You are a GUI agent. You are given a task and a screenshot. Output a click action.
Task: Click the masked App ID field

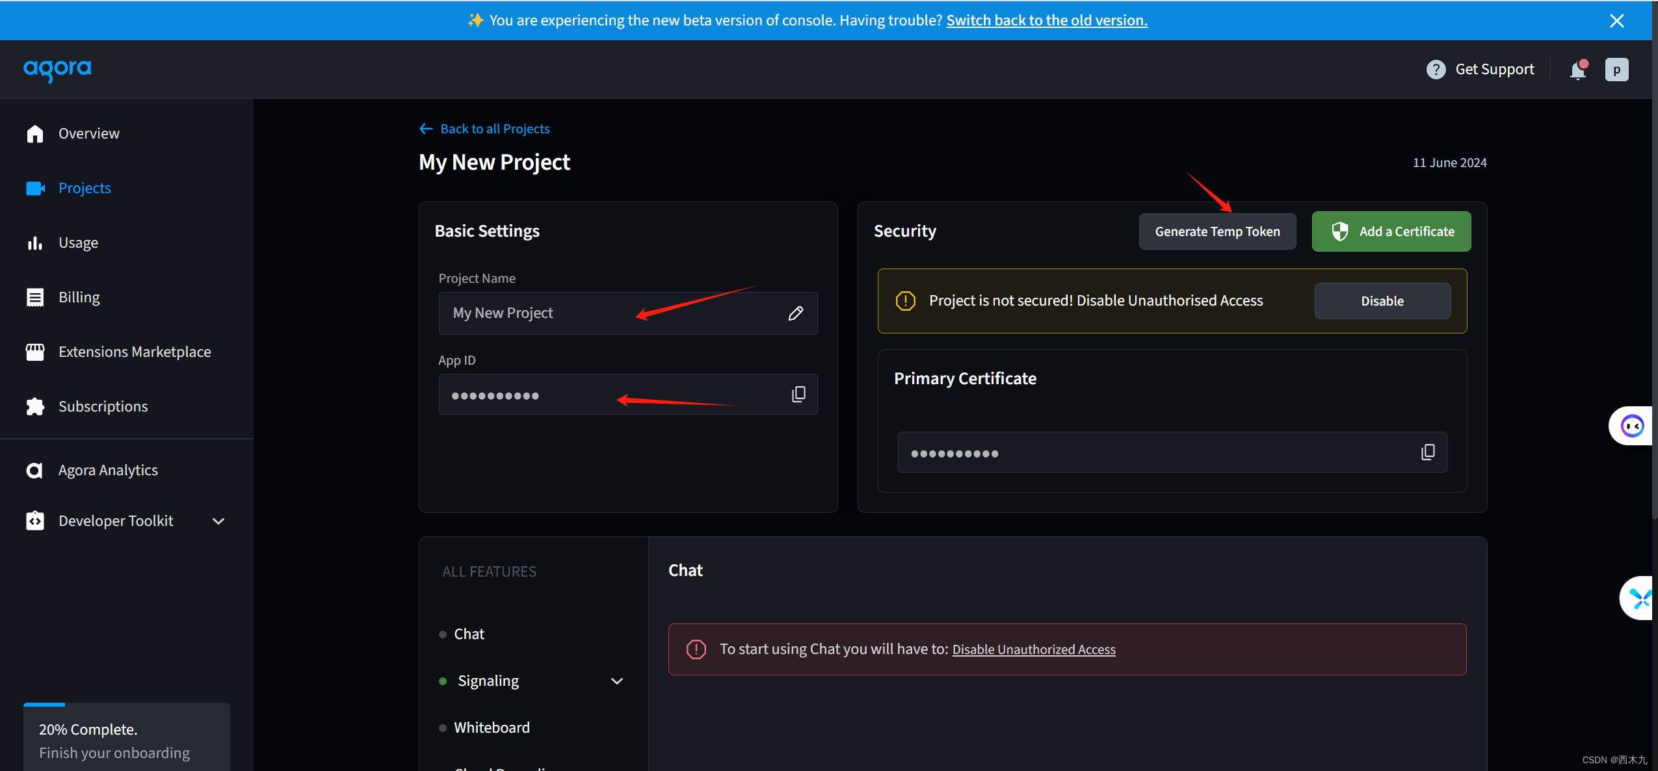point(628,395)
